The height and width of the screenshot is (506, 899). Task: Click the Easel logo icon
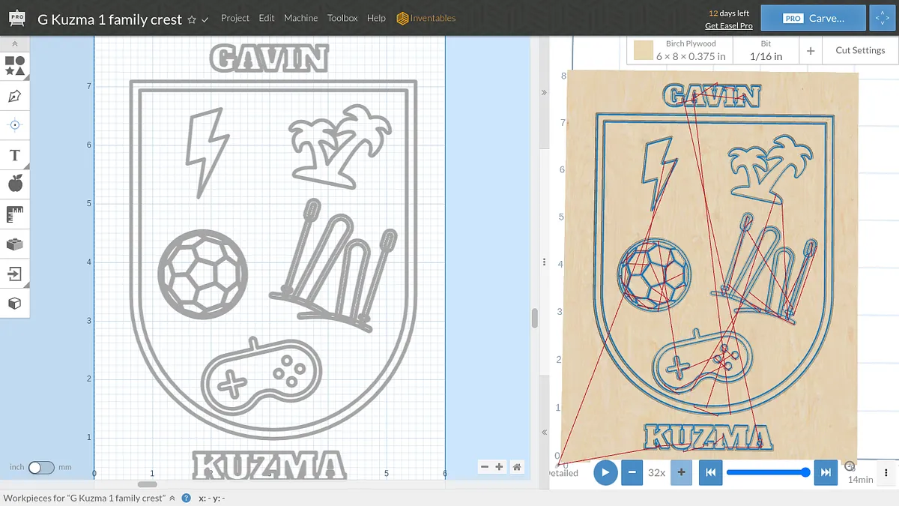(16, 19)
